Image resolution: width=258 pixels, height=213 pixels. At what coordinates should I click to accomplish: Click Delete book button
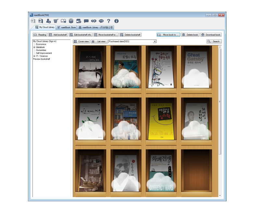click(x=190, y=35)
